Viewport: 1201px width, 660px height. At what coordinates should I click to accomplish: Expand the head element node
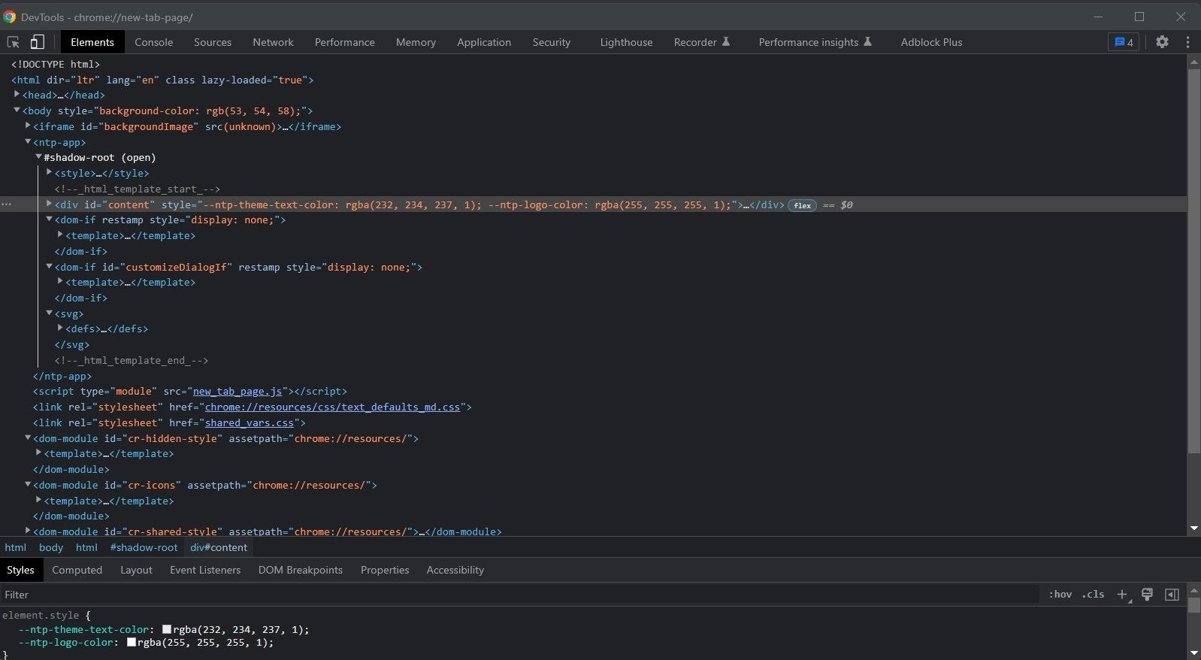point(17,95)
